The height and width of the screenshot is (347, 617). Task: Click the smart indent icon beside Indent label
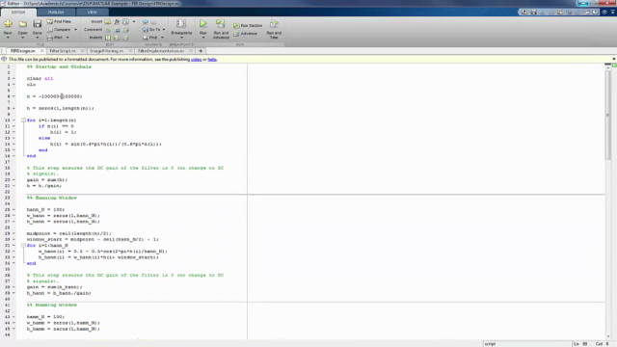coord(108,38)
